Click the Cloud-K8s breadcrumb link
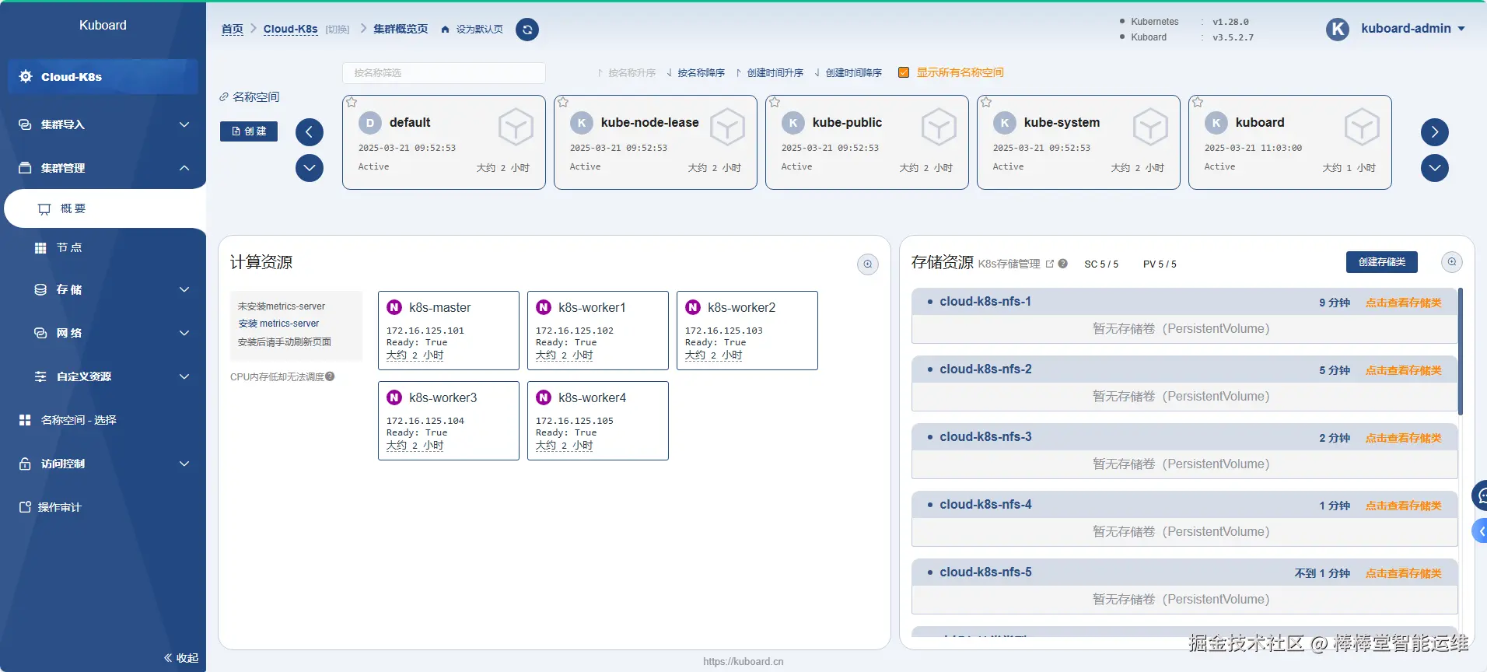 click(x=290, y=29)
